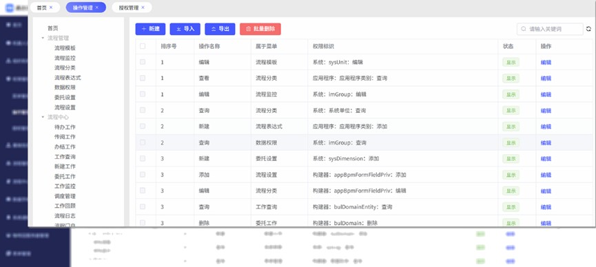Open the 授权管理 tab
Viewport: 596px width, 267px height.
pos(128,7)
